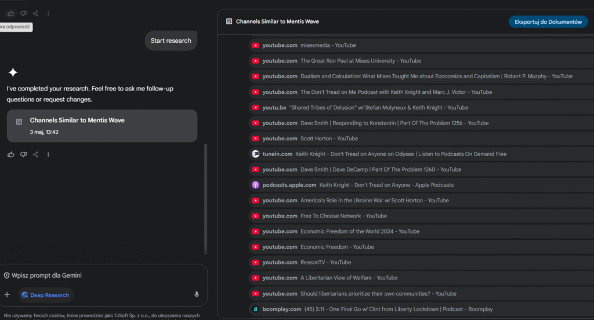Click the '3 maj, 13:42' timestamp

[44, 132]
